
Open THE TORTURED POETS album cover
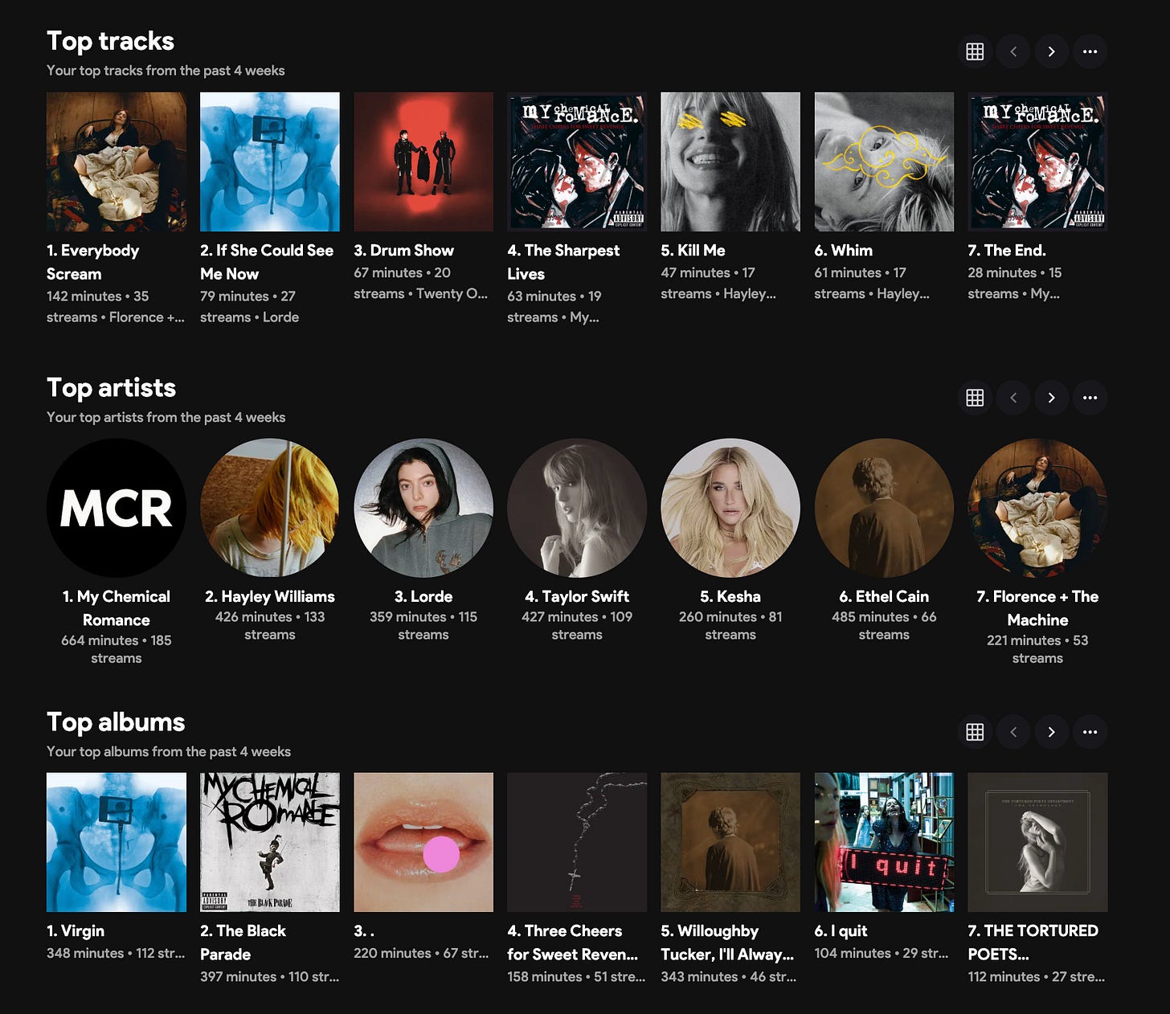[1037, 842]
